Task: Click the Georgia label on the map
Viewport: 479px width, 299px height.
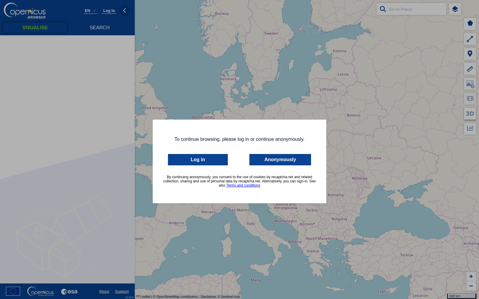Action: click(460, 228)
